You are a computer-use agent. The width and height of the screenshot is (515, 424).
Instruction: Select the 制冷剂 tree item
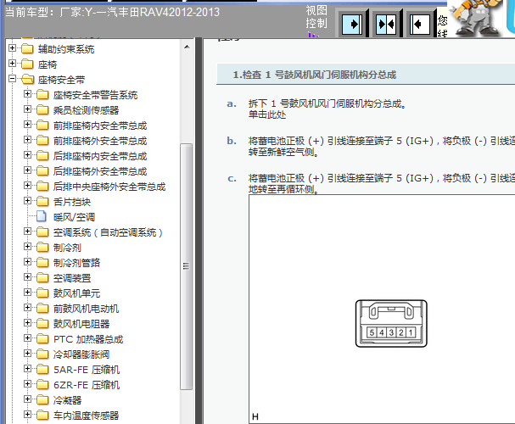(x=67, y=248)
